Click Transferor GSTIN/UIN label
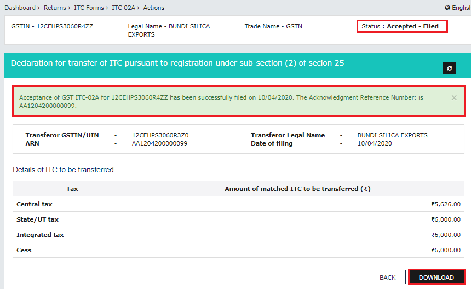The image size is (471, 289). (62, 135)
